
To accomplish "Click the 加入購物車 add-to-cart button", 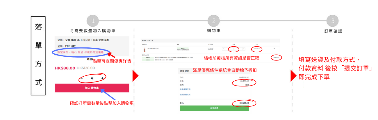I will pos(92,88).
